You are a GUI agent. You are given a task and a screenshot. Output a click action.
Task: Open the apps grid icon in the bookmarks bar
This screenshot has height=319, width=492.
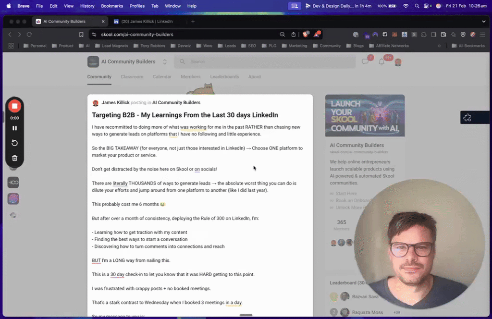[x=11, y=46]
